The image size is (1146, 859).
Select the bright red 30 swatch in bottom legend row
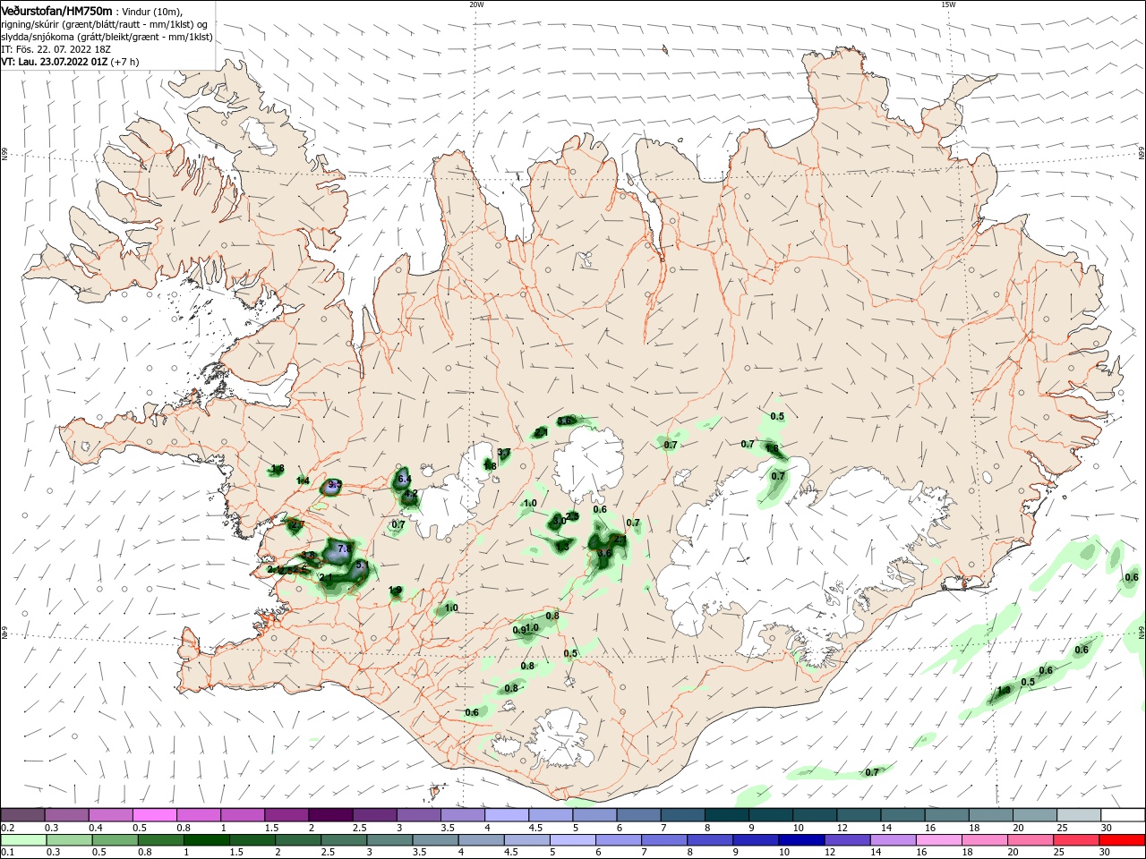point(1122,840)
